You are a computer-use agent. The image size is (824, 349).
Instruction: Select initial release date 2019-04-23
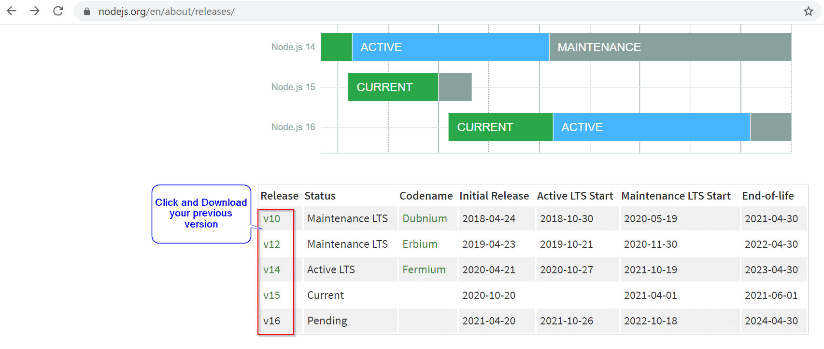[x=489, y=244]
